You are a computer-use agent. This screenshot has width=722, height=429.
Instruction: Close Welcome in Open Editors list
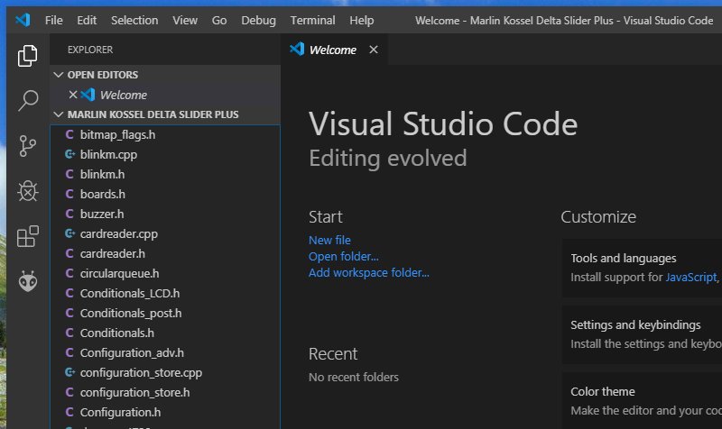(73, 95)
